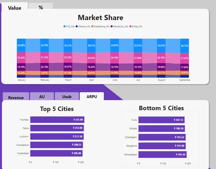Click the April 10.61% Dadafone segment

[91, 73]
